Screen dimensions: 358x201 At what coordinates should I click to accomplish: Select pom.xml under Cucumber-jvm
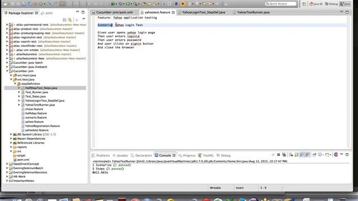click(x=23, y=160)
